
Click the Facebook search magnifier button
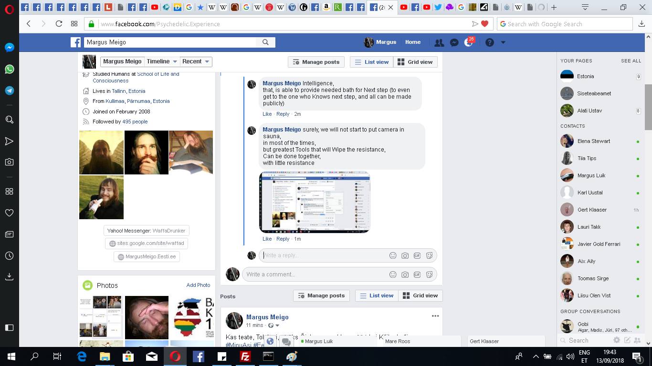[265, 42]
